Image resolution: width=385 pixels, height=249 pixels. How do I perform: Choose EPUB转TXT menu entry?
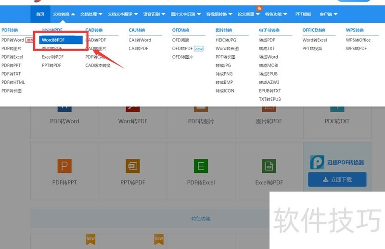[269, 91]
